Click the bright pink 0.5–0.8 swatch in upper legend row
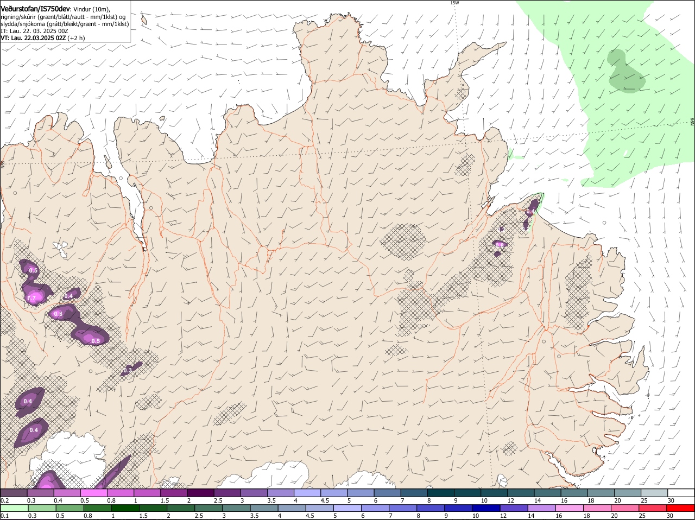 click(93, 493)
